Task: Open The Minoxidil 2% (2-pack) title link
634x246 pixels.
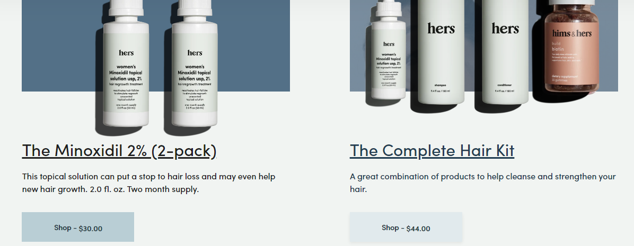Action: [x=119, y=151]
